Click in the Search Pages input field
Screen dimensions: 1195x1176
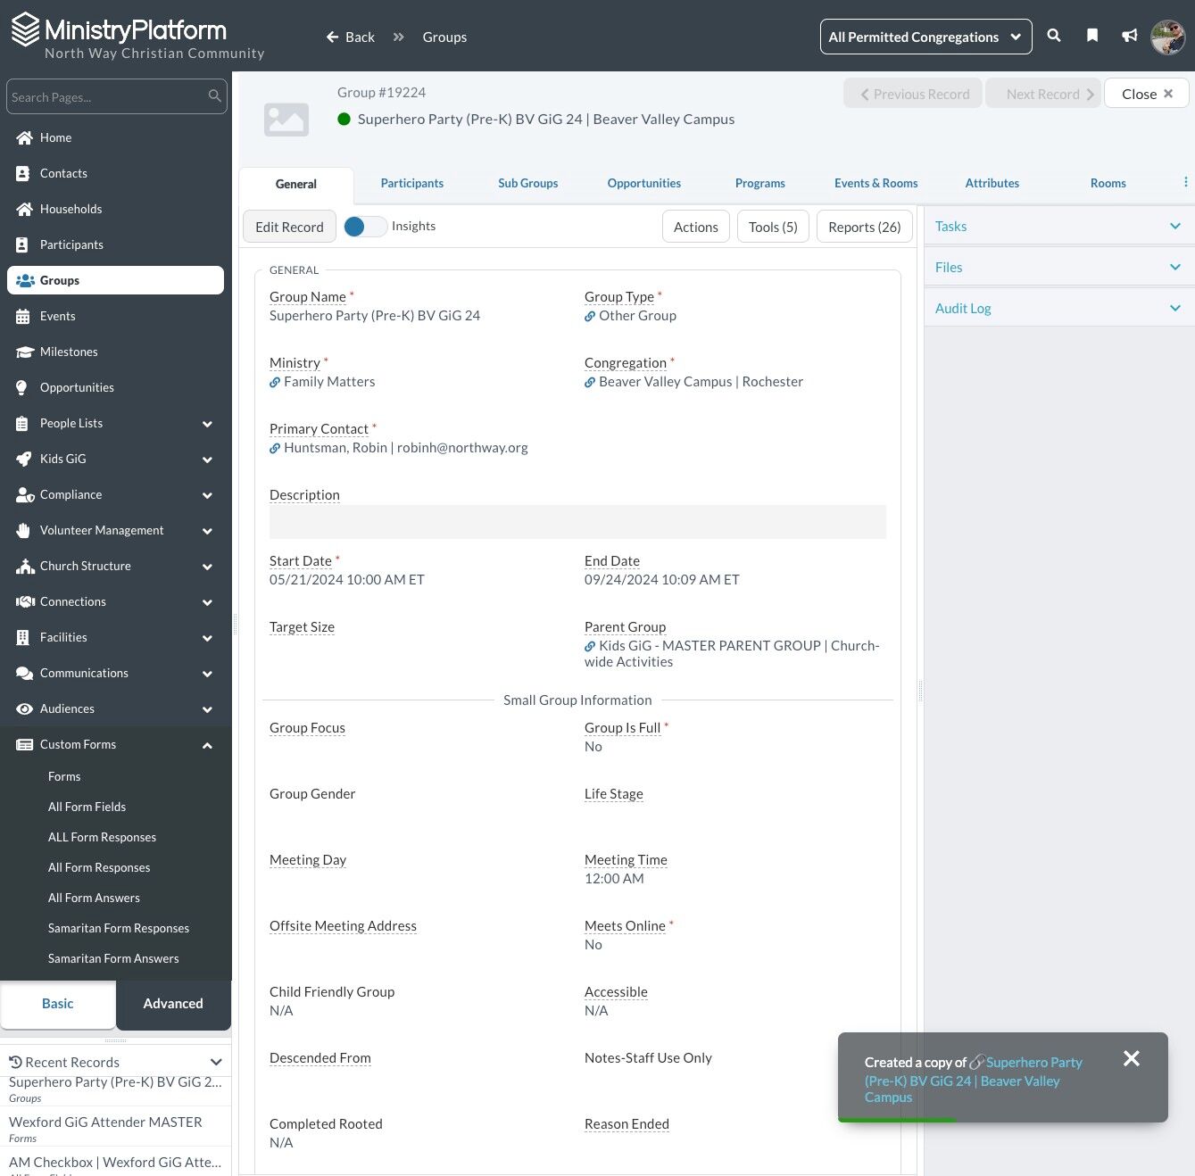point(117,96)
